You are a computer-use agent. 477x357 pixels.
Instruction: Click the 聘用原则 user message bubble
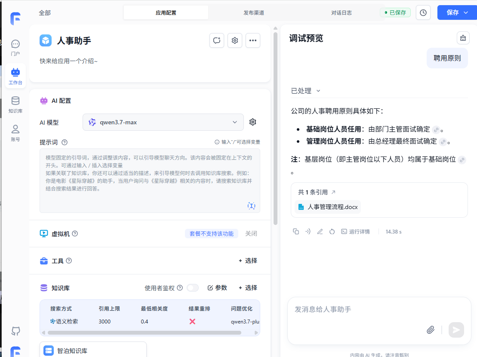point(447,58)
